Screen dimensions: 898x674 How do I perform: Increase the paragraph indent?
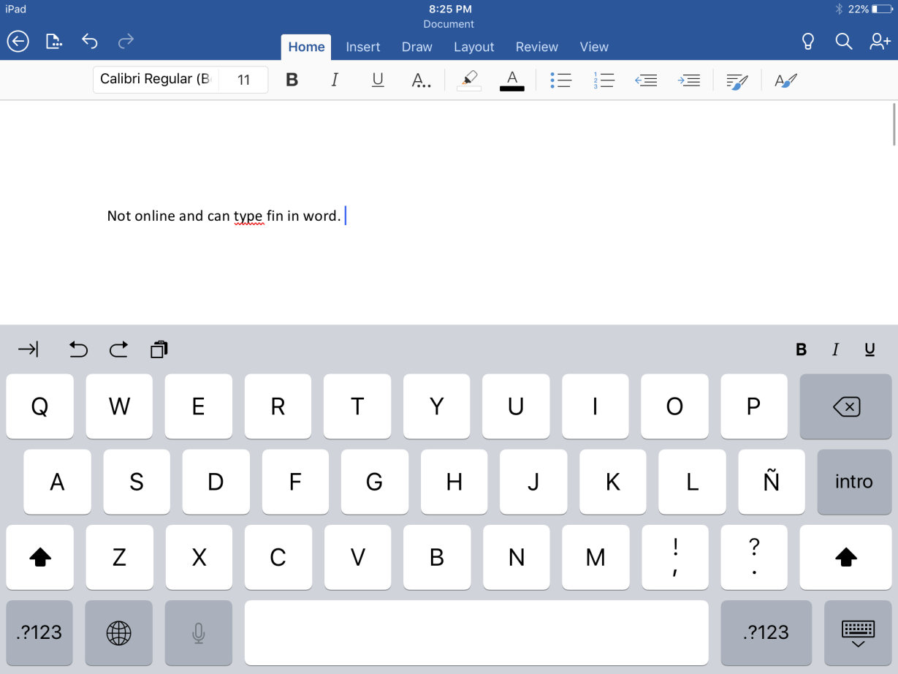pos(689,80)
